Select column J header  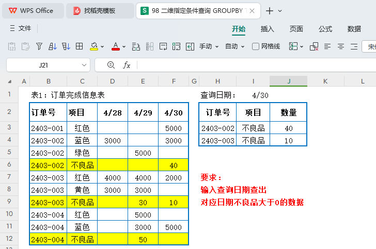coord(289,81)
